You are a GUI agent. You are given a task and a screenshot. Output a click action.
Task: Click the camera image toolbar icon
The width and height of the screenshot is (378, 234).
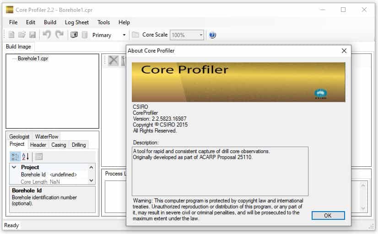pyautogui.click(x=74, y=35)
